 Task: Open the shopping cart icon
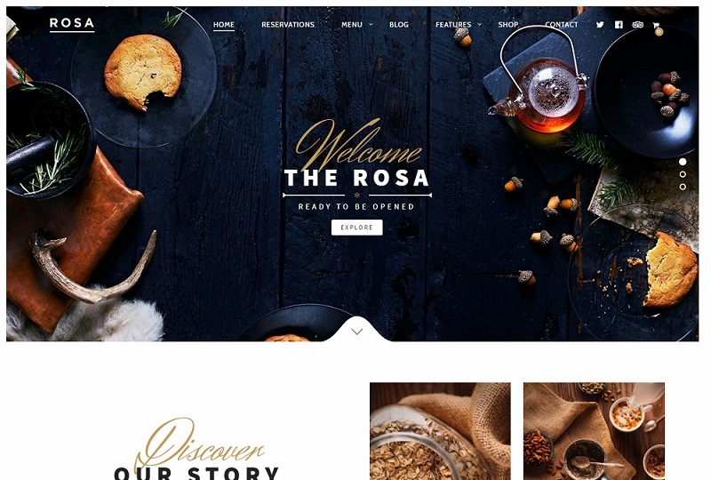pos(656,25)
